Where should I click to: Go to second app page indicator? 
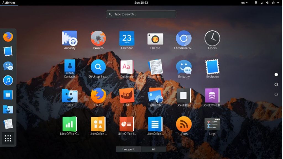pyautogui.click(x=276, y=85)
